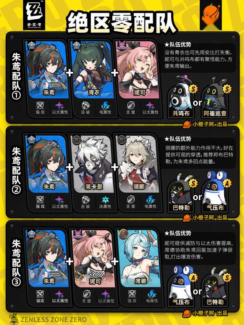Image resolution: width=244 pixels, height=325 pixels.
Task: Click the orange mascot logo top-right
Action: [211, 15]
